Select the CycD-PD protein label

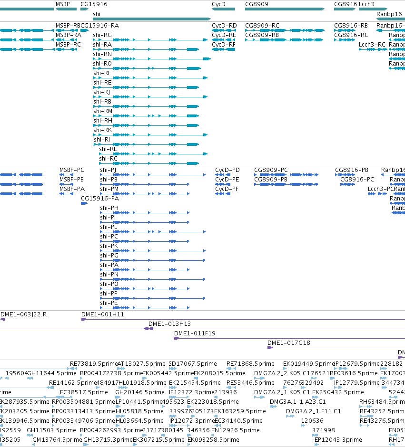[x=227, y=170]
